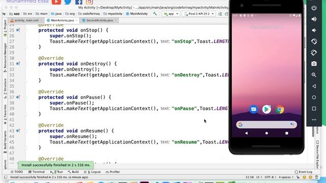Click emulator toolbar home circle icon
Image resolution: width=326 pixels, height=183 pixels.
click(x=314, y=97)
